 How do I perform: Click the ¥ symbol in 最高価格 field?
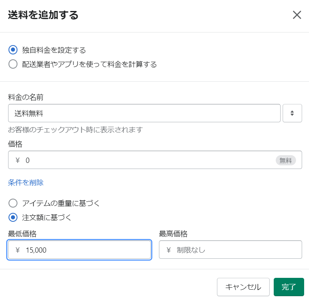pos(169,250)
